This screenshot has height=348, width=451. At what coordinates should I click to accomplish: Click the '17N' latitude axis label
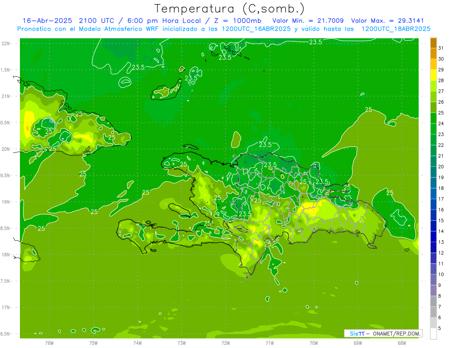[6, 307]
